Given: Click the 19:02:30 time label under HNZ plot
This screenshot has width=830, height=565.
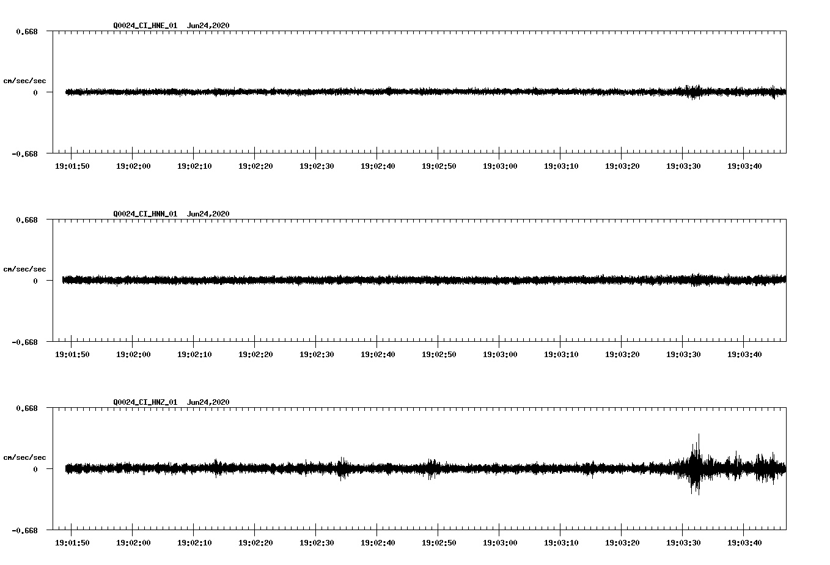Looking at the screenshot, I should pos(317,542).
